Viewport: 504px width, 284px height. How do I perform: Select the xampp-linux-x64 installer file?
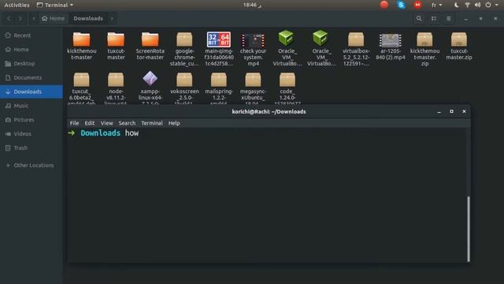pos(150,88)
